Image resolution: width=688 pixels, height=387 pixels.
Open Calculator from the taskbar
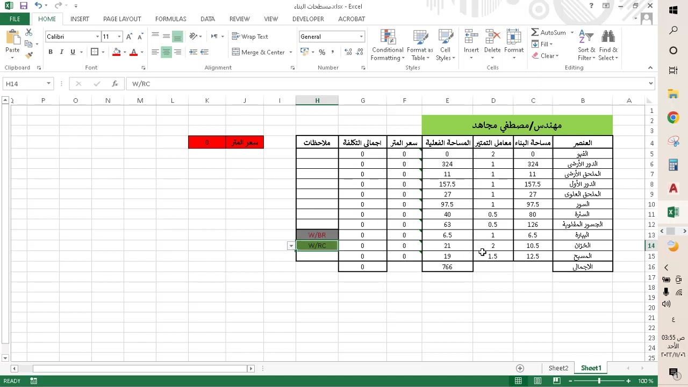coord(673,165)
